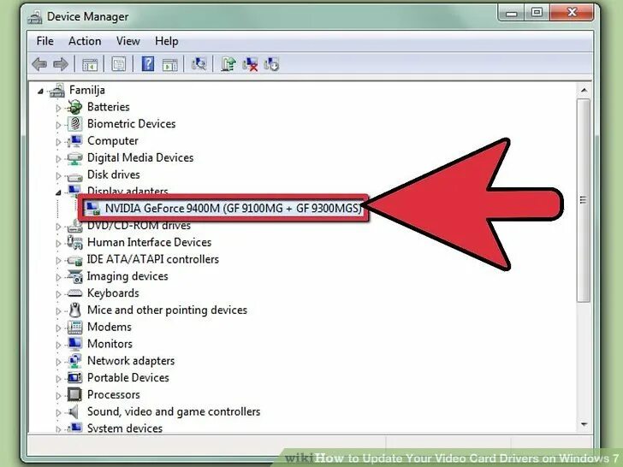Viewport: 623px width, 467px height.
Task: Select the Modems label
Action: (110, 328)
